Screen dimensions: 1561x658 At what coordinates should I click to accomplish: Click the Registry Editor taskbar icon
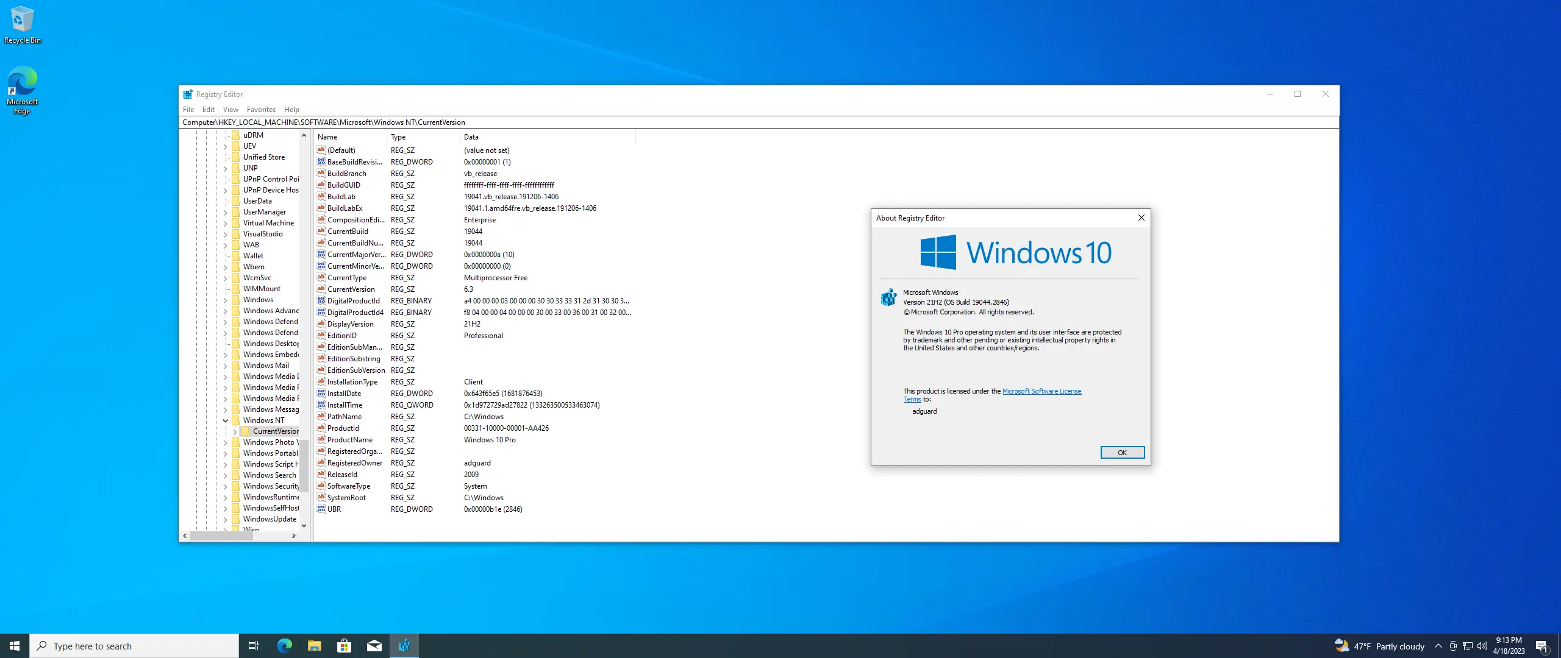[404, 646]
